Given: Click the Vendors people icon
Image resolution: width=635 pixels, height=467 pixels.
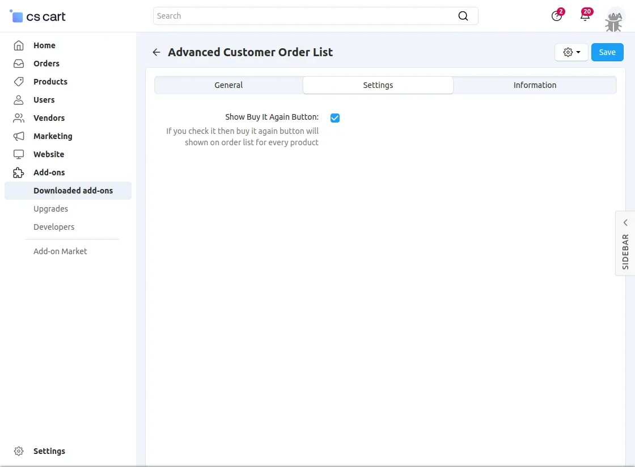Looking at the screenshot, I should click(x=19, y=118).
